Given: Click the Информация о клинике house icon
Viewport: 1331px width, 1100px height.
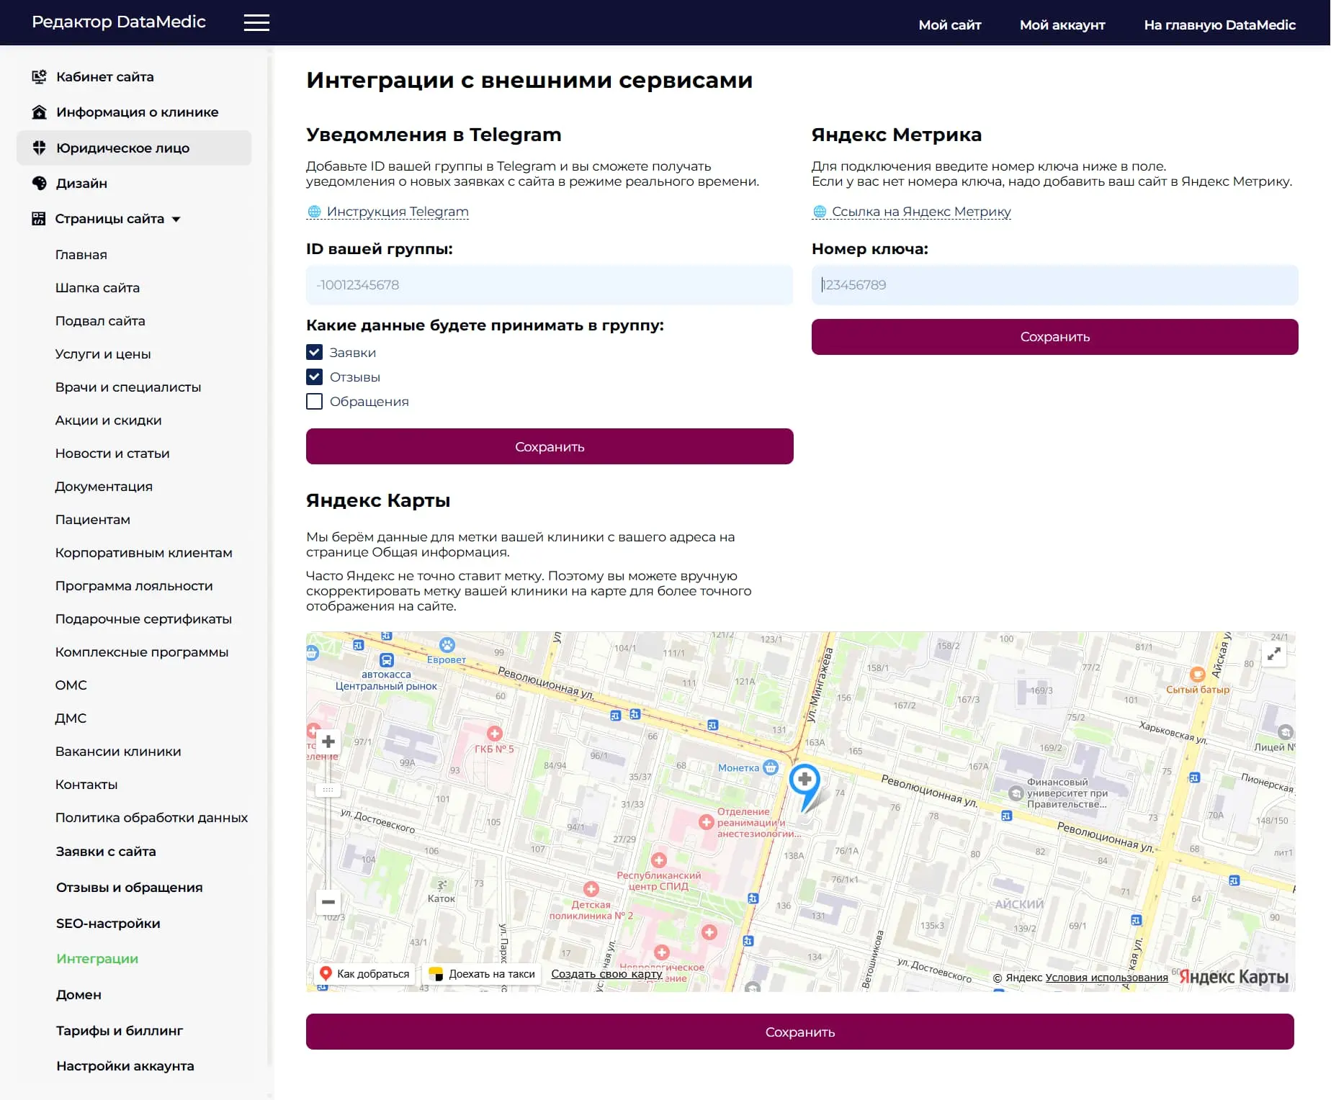Looking at the screenshot, I should [x=39, y=112].
